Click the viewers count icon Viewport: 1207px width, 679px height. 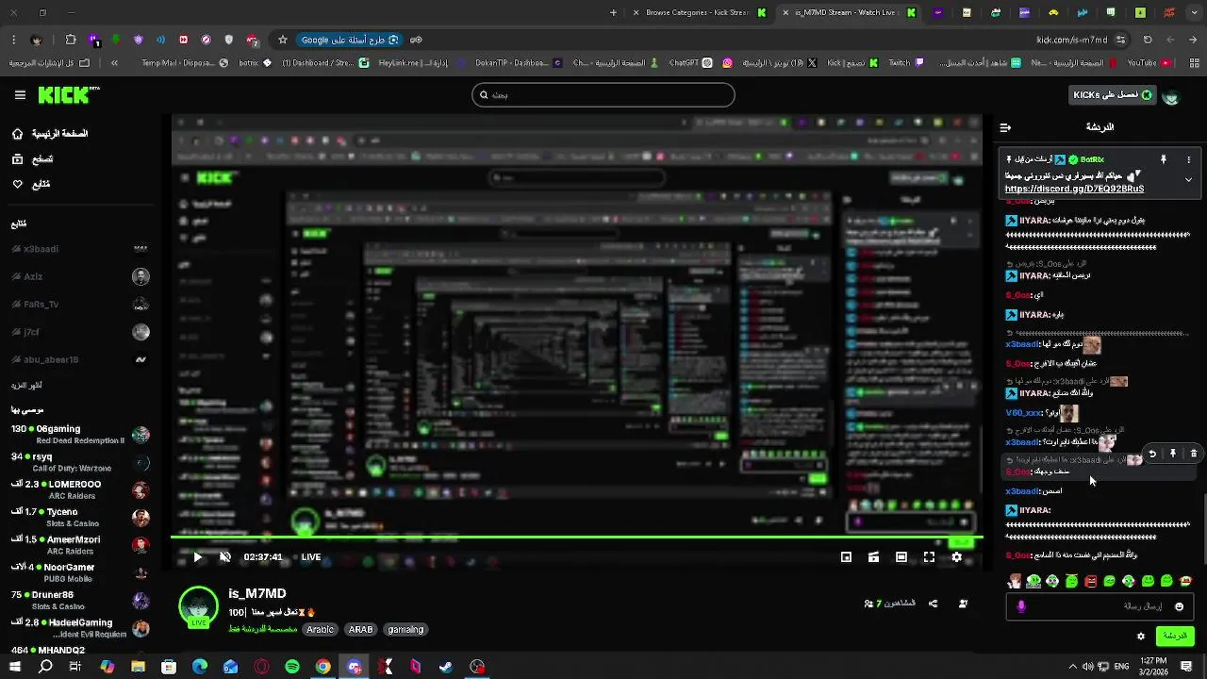[868, 604]
